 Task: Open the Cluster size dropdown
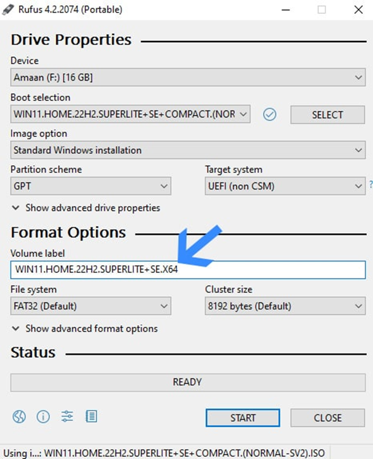point(285,306)
